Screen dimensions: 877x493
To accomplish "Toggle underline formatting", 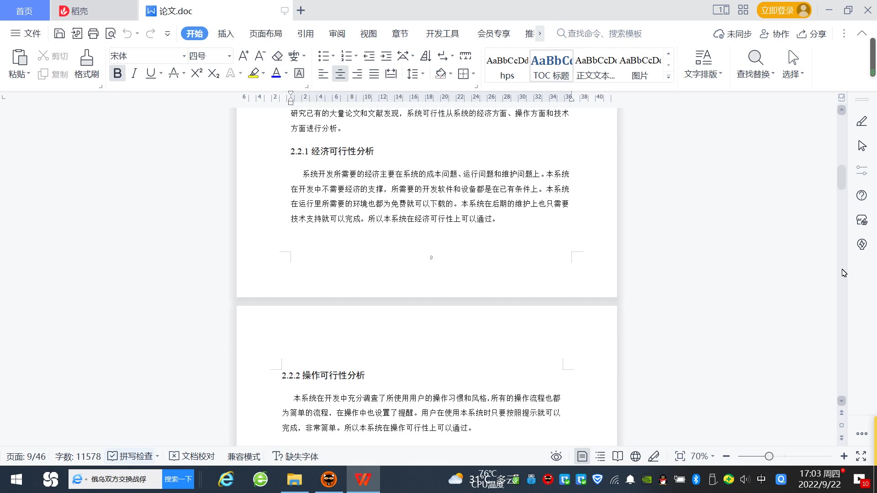I will click(x=150, y=73).
